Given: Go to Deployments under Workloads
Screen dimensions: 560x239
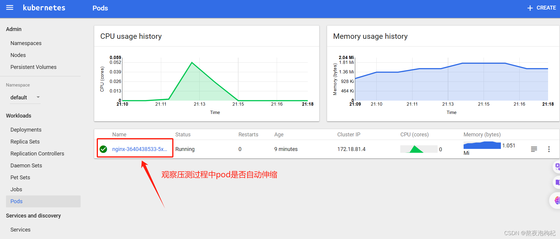Looking at the screenshot, I should (x=26, y=130).
